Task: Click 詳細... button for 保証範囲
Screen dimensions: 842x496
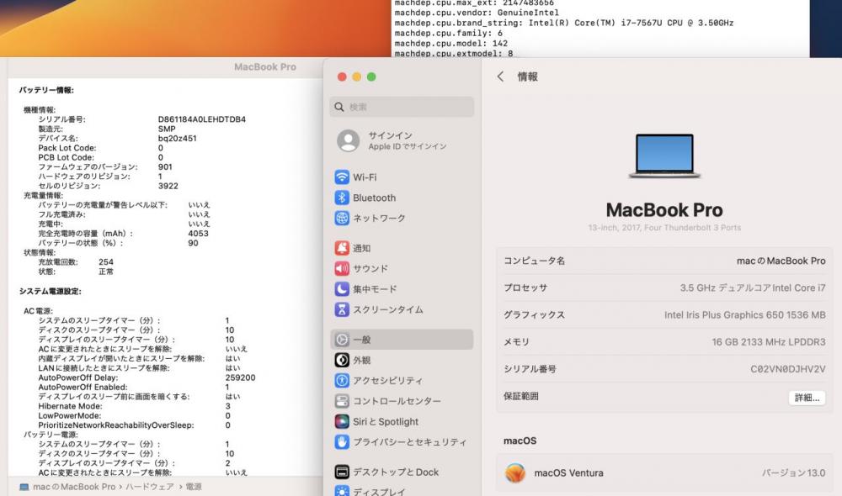Action: (x=807, y=398)
